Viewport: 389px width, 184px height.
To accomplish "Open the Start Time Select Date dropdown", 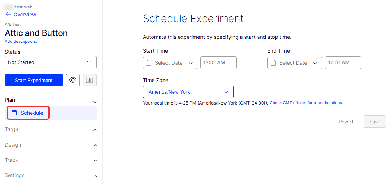I will click(x=170, y=63).
